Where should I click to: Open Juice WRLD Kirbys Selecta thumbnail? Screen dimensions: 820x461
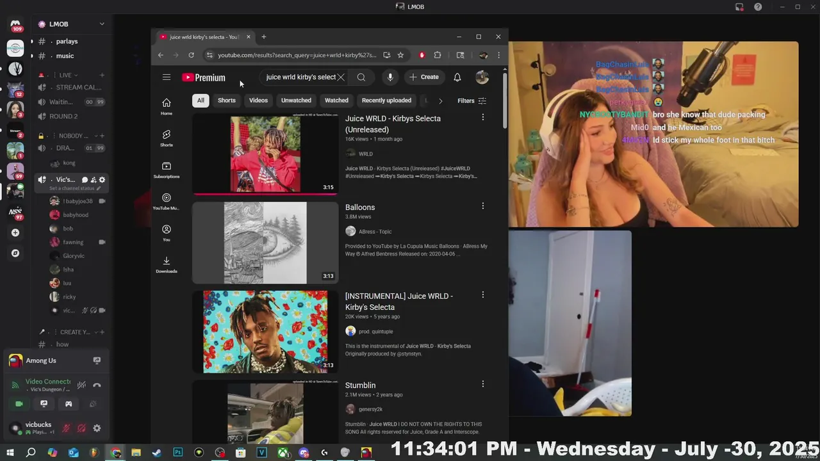point(265,154)
